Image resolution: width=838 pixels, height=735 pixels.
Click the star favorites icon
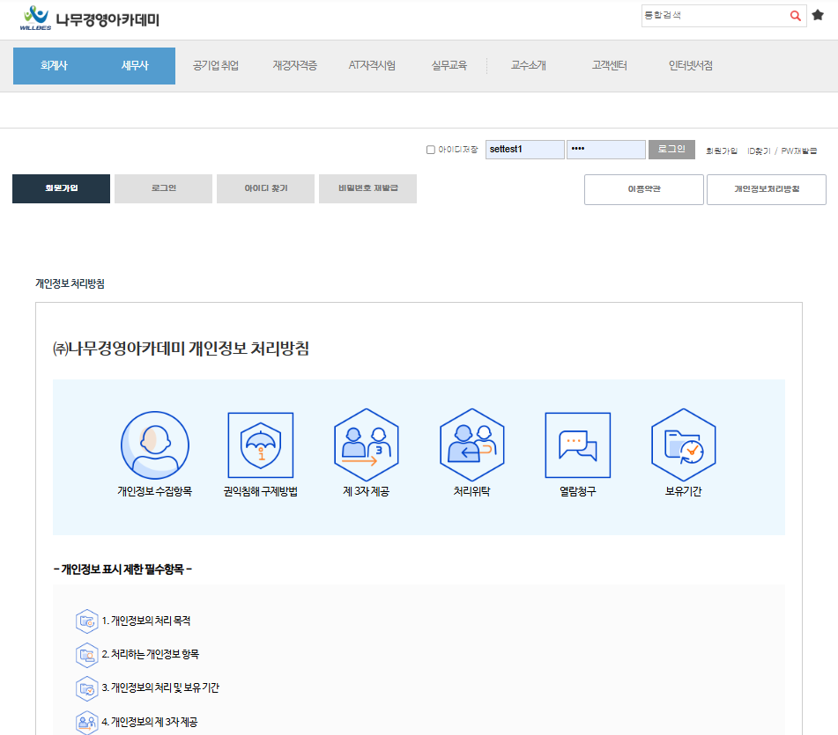[818, 16]
